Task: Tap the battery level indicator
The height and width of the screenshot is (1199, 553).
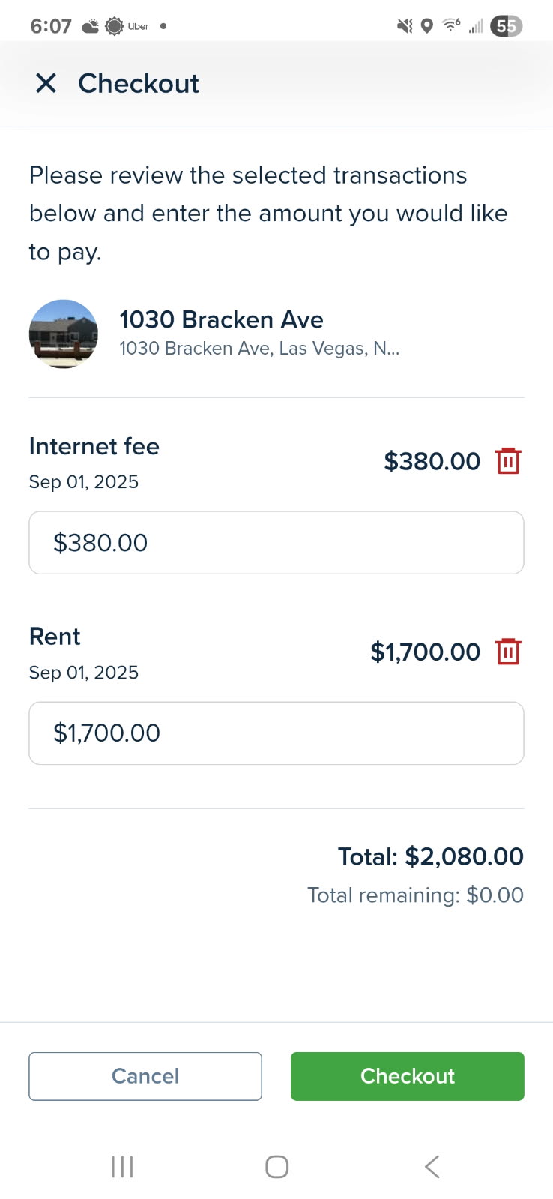Action: (x=506, y=26)
